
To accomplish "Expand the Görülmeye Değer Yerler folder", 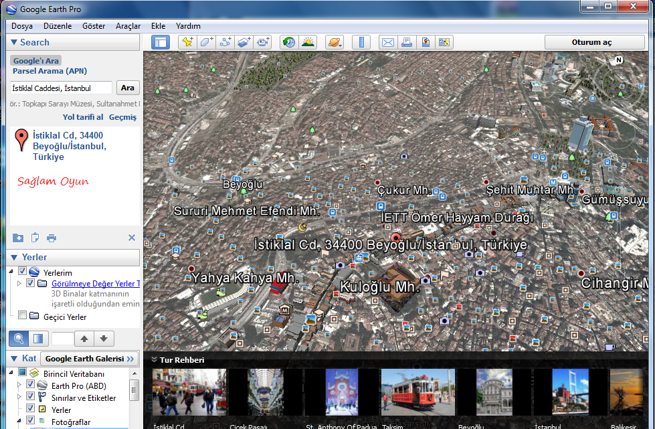I will click(19, 283).
